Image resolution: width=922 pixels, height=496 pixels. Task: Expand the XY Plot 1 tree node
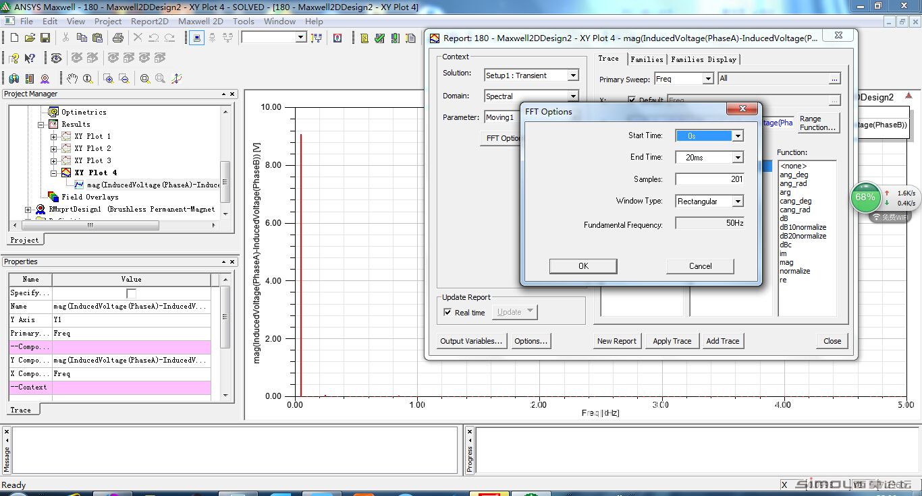[x=54, y=137]
